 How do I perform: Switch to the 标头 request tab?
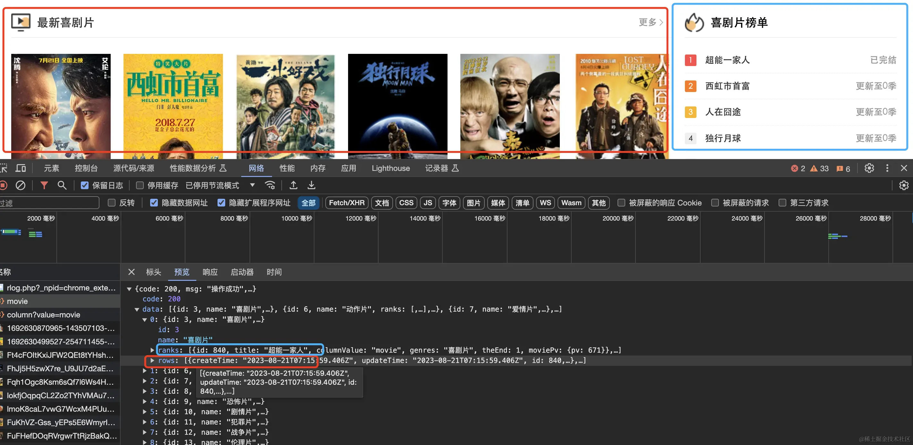click(153, 272)
